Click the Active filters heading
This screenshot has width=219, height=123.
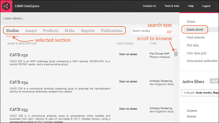tap(193, 82)
